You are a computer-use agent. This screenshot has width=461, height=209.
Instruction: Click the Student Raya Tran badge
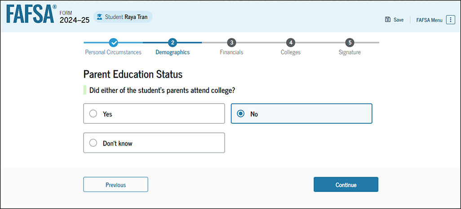click(123, 17)
